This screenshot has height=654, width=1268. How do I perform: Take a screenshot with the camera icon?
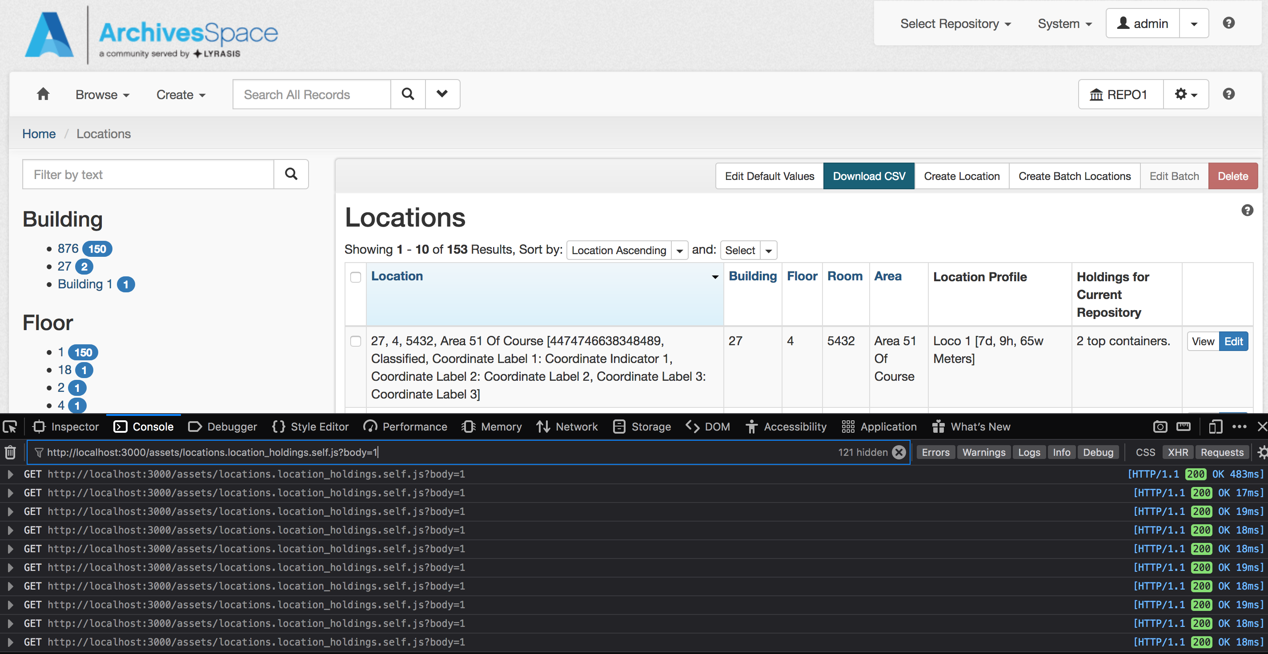click(1160, 427)
